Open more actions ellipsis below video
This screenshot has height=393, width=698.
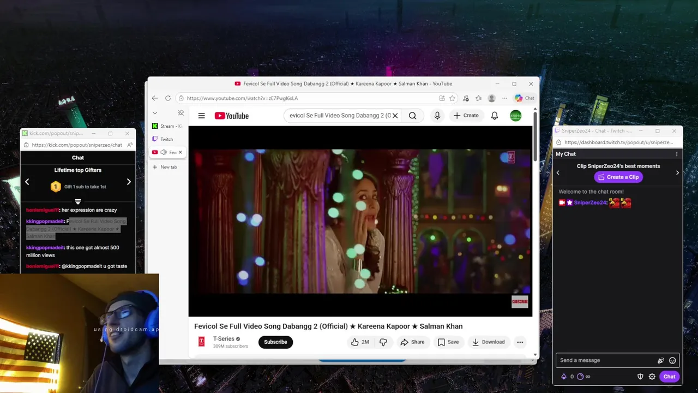pyautogui.click(x=520, y=342)
